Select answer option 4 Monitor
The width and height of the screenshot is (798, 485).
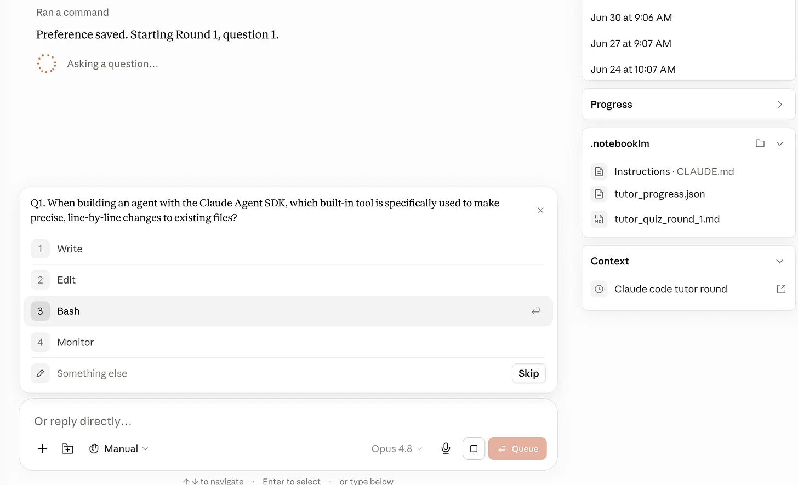(288, 342)
